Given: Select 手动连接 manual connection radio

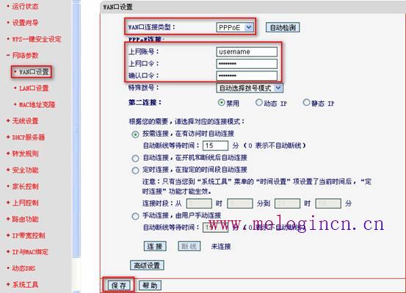Looking at the screenshot, I should tap(135, 216).
